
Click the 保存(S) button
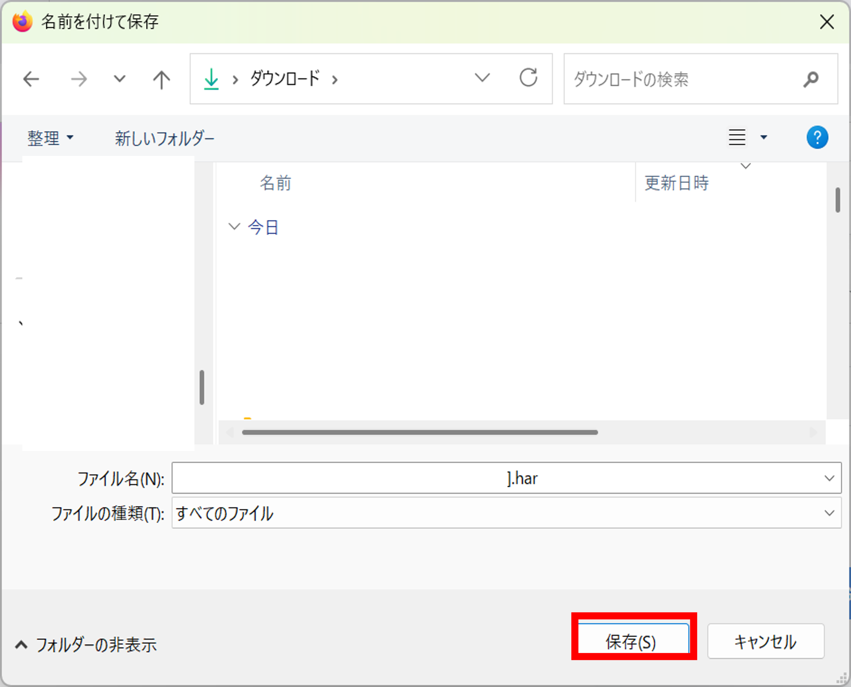(634, 641)
